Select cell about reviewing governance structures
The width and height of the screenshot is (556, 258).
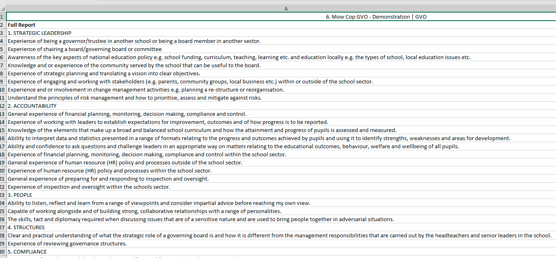(281, 243)
